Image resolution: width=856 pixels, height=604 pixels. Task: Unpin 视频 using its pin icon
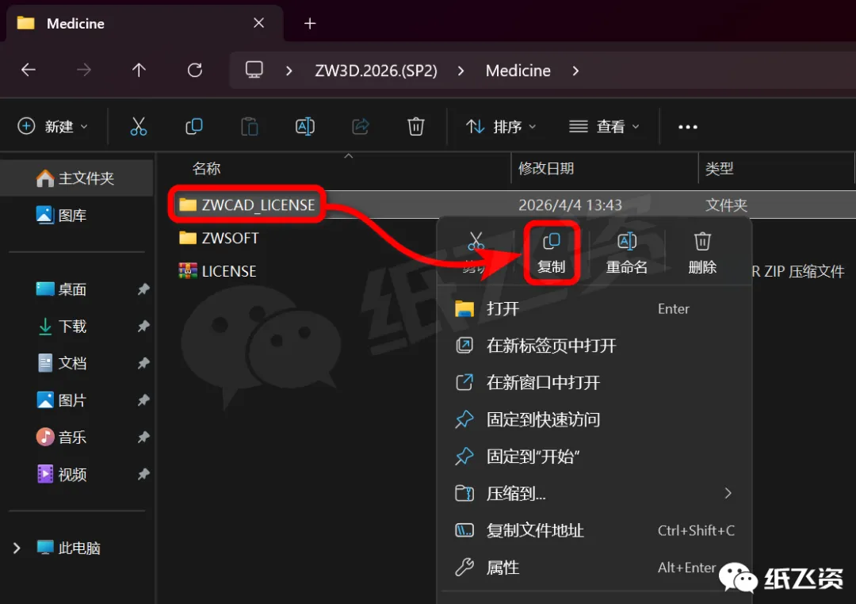143,474
